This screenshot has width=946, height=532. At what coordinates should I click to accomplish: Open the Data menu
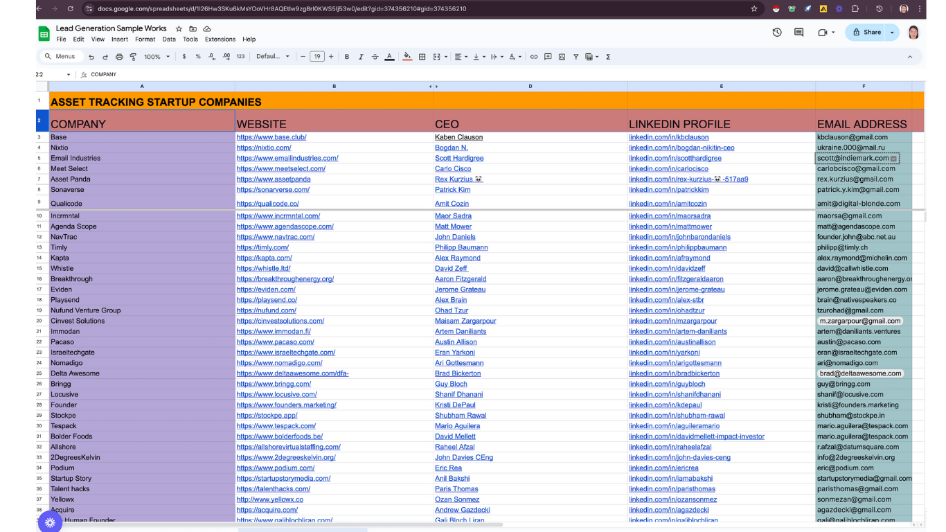point(169,39)
